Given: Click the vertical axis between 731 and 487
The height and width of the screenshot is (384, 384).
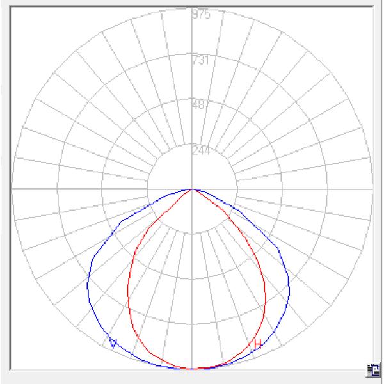Looking at the screenshot, I should (x=193, y=82).
